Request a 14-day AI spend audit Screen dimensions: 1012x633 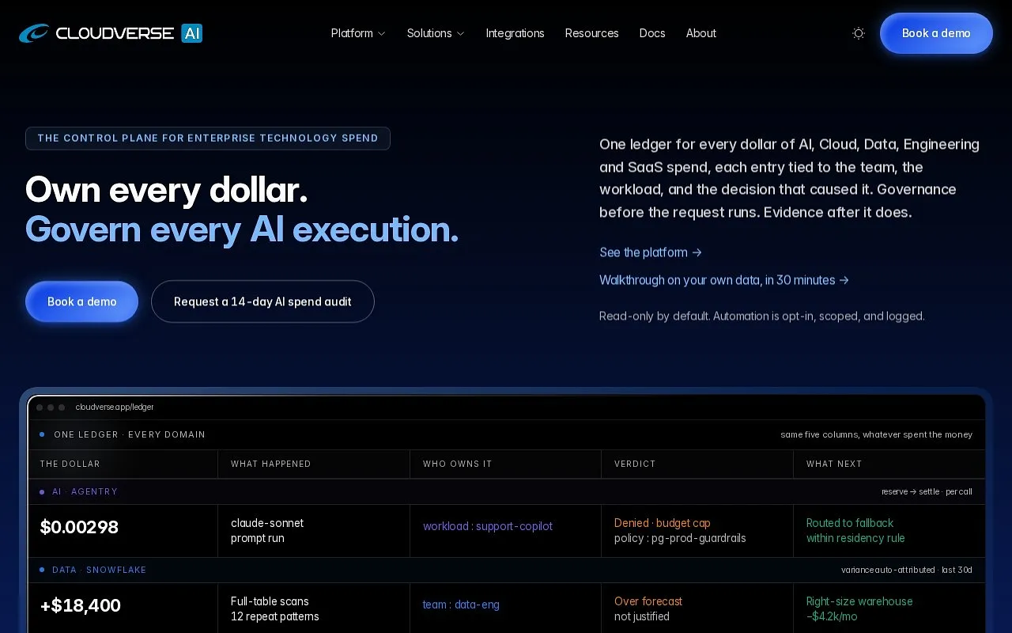pos(262,301)
